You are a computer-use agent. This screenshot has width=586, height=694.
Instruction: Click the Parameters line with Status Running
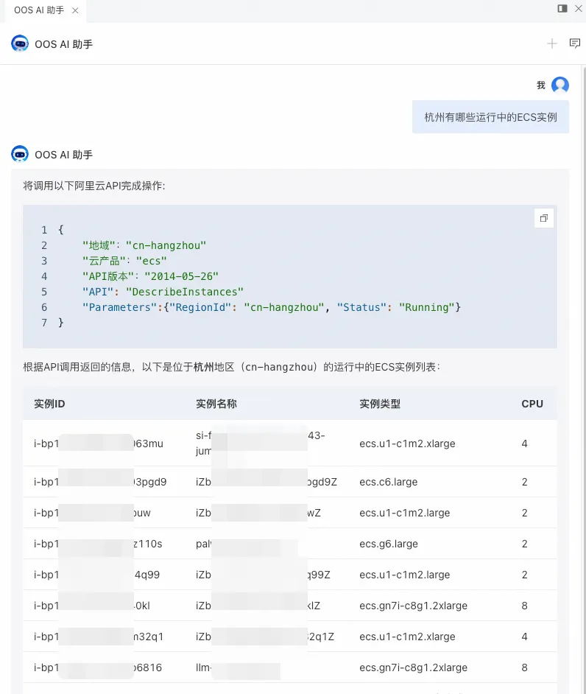pyautogui.click(x=272, y=307)
